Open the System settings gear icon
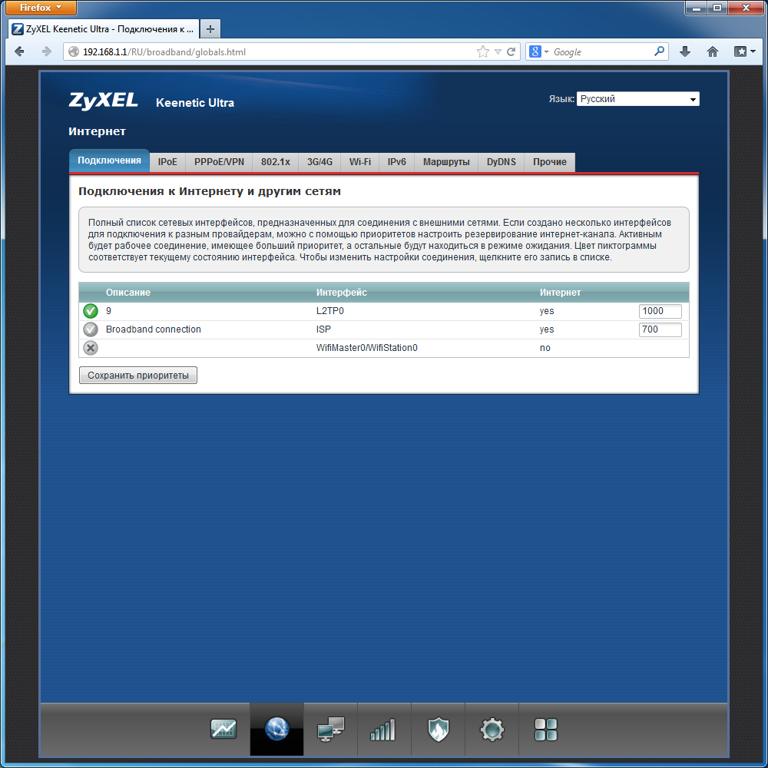 (492, 729)
